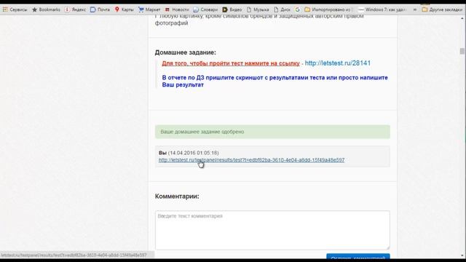The image size is (466, 262).
Task: Click the page's vertical scrollbar thumb
Action: [x=462, y=51]
